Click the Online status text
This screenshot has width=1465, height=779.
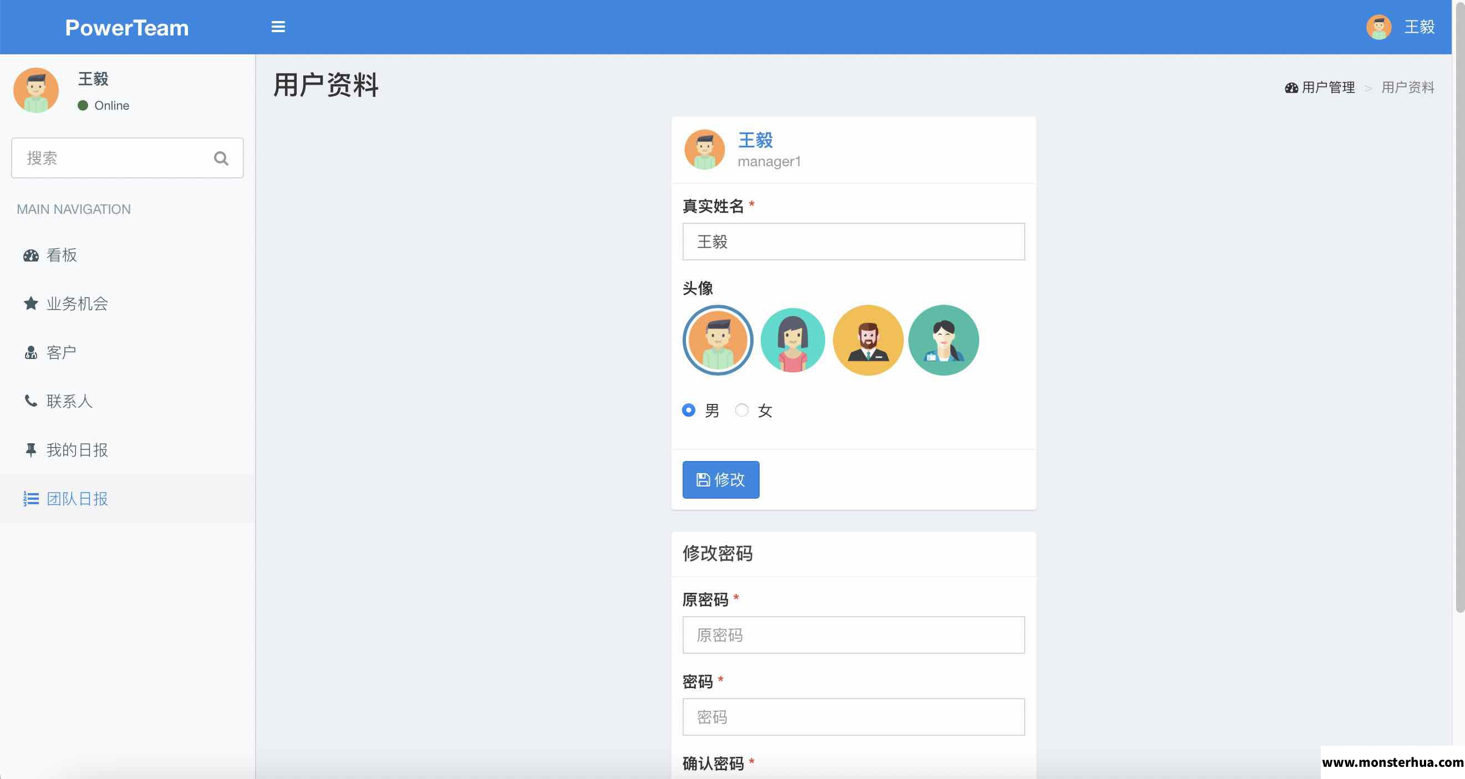click(x=111, y=106)
